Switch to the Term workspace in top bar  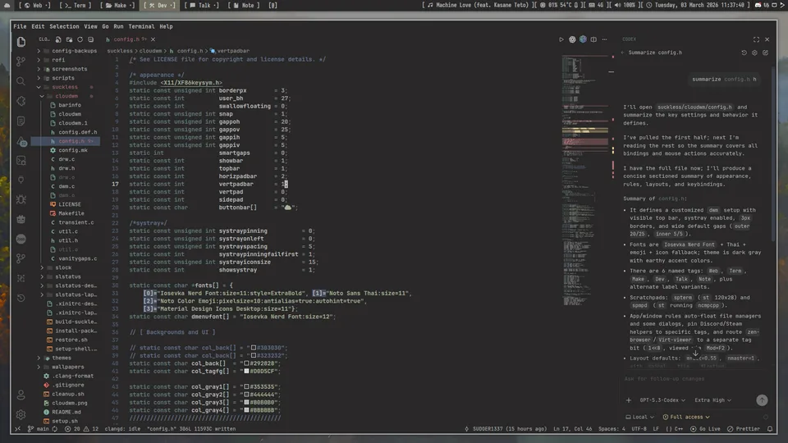(x=76, y=5)
